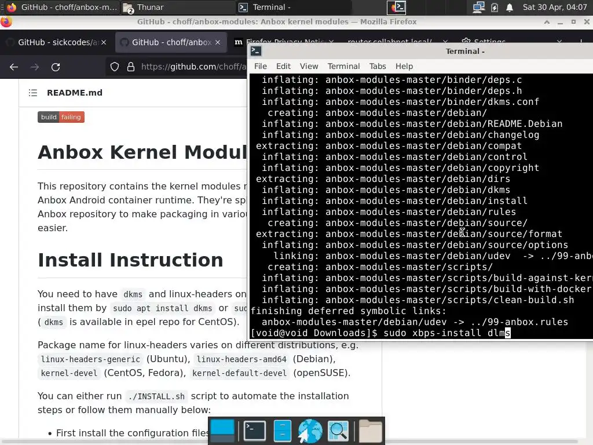Close the router.collabnet.local tab

(x=445, y=42)
